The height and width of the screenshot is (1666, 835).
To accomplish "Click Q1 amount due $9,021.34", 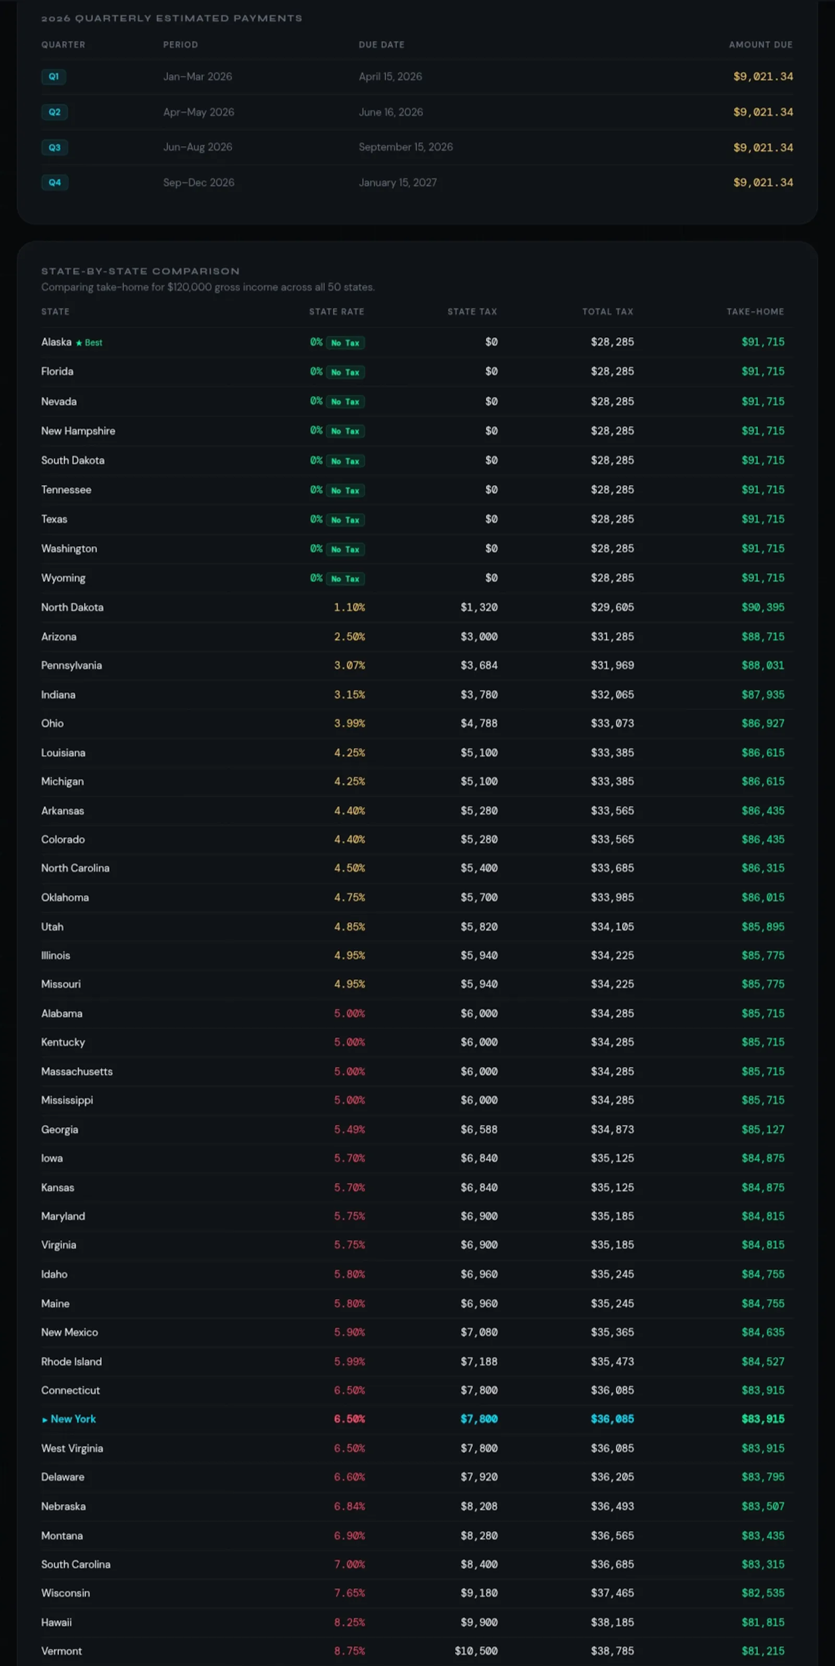I will point(764,76).
